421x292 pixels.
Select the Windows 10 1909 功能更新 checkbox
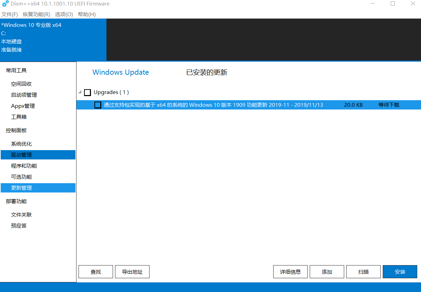pos(97,105)
